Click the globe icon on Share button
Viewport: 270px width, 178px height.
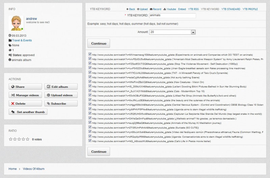(13, 87)
